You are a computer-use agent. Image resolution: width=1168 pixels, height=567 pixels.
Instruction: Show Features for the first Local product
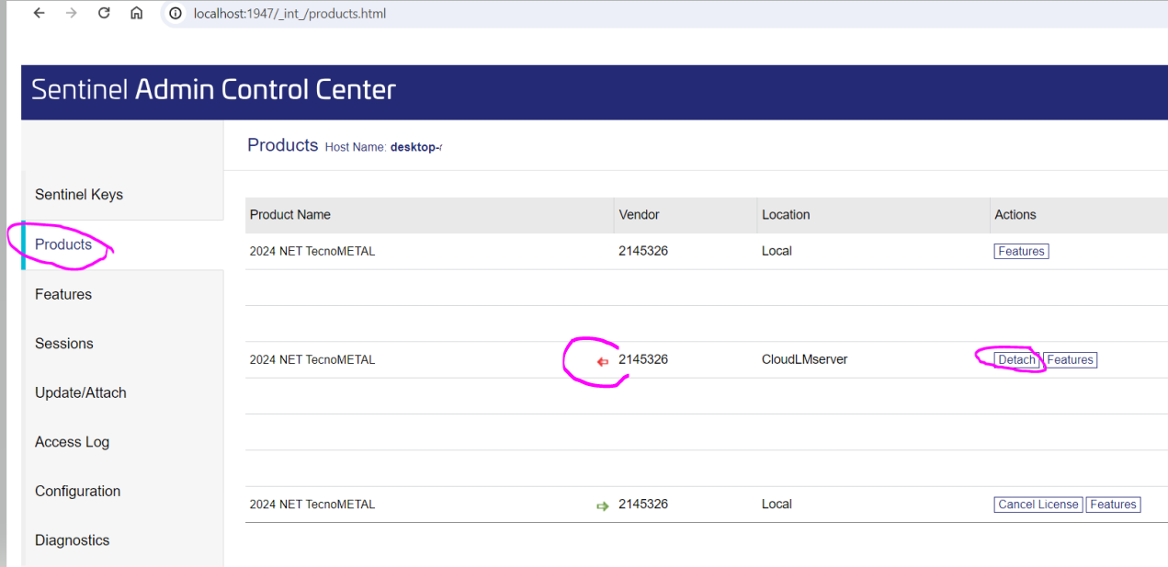[x=1021, y=251]
